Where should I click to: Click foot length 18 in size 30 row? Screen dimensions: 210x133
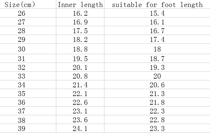(x=157, y=49)
